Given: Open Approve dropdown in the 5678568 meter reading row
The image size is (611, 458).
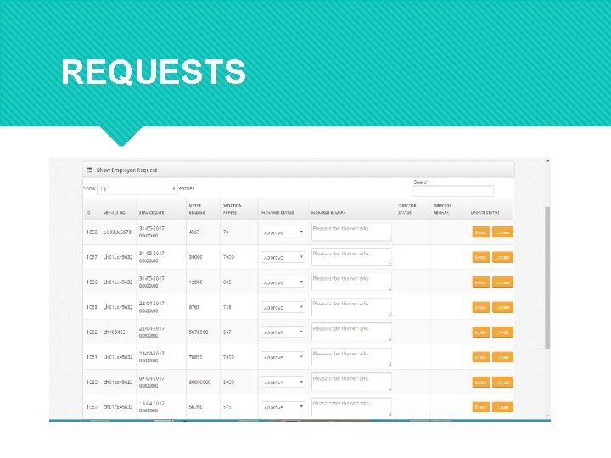Looking at the screenshot, I should (283, 332).
